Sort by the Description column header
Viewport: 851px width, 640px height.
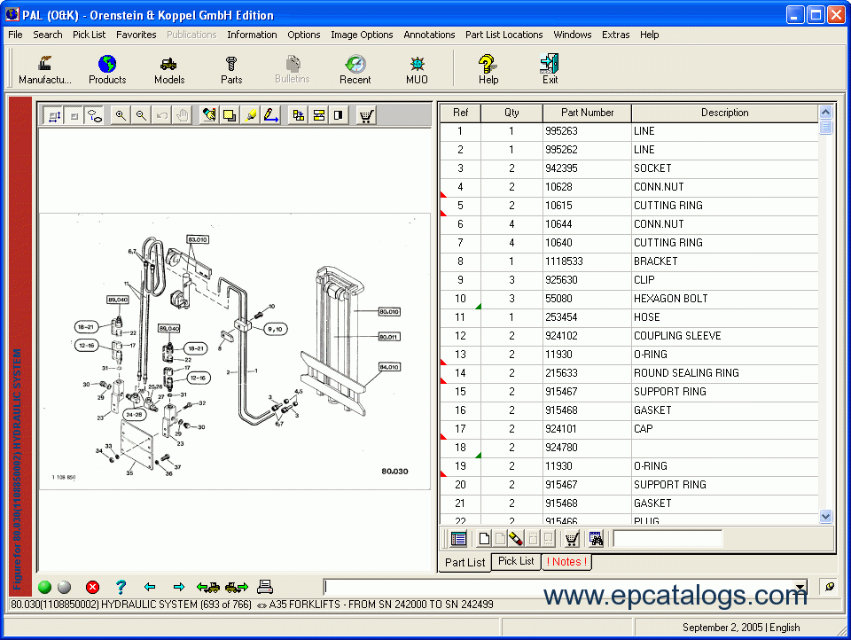(x=725, y=113)
